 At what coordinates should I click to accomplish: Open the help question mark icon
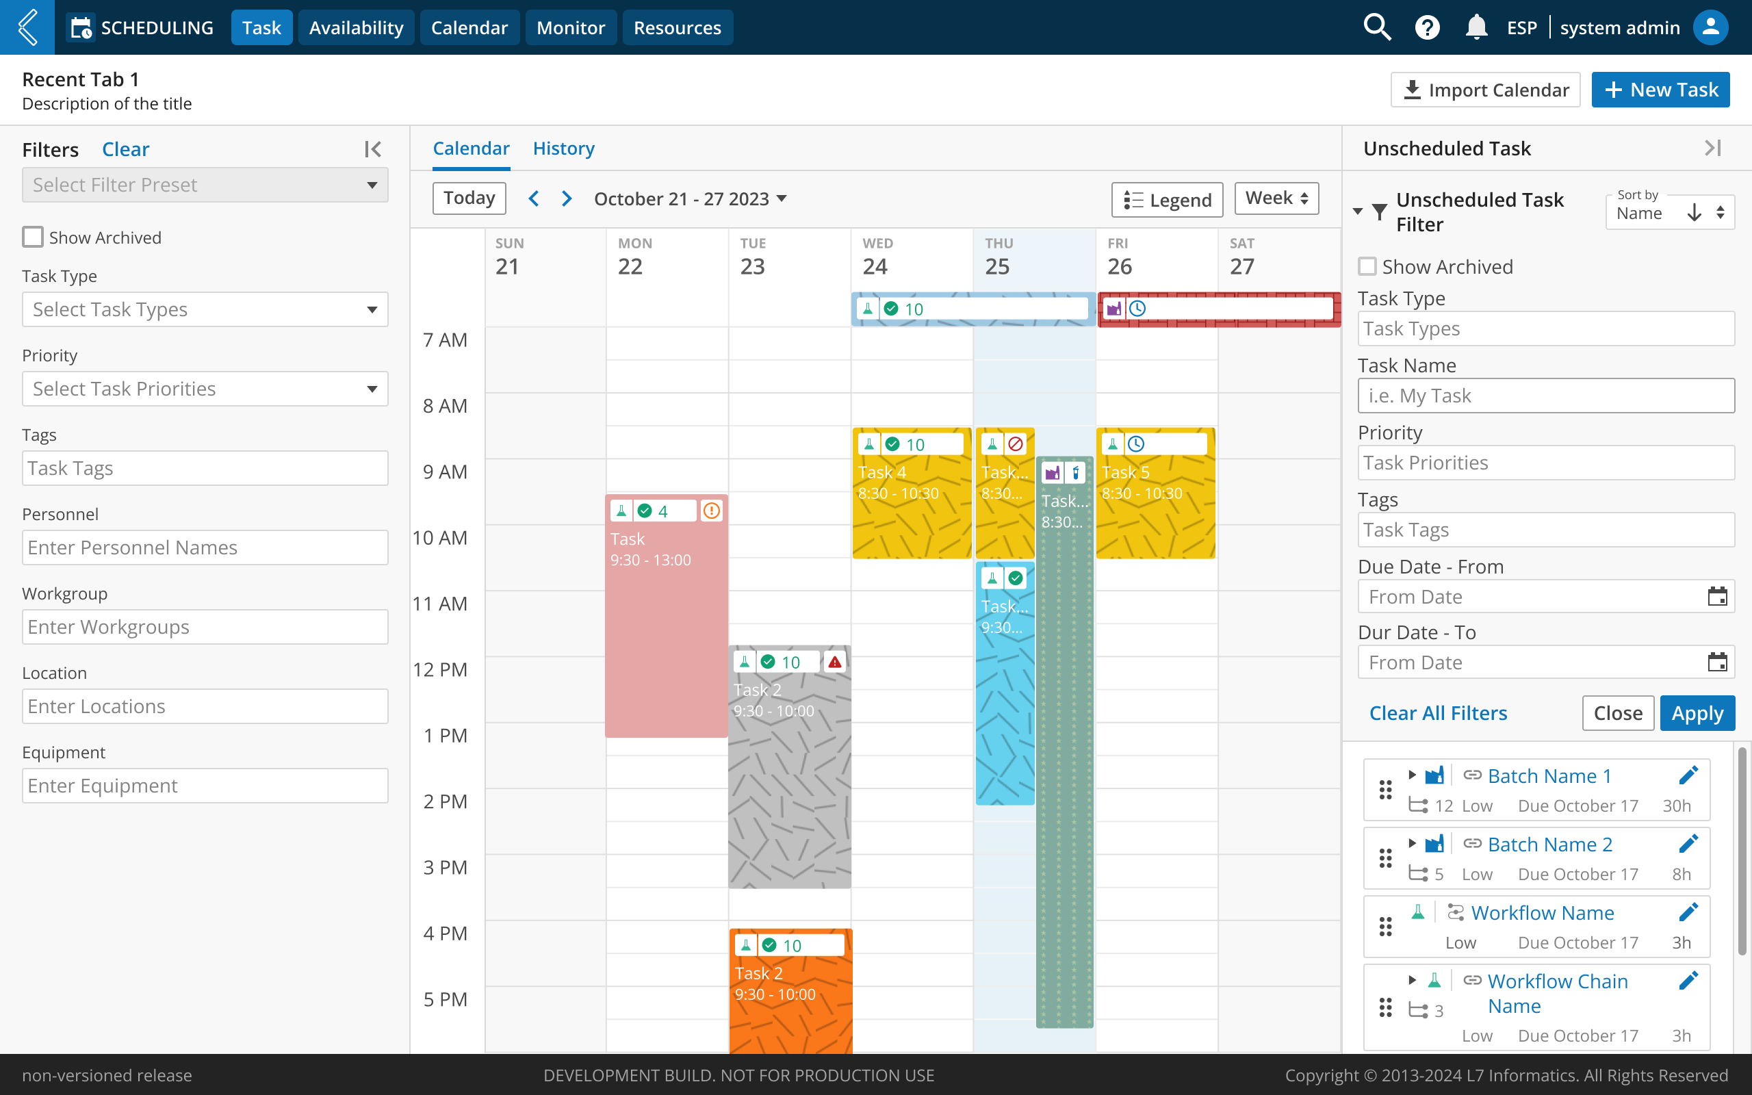point(1427,27)
